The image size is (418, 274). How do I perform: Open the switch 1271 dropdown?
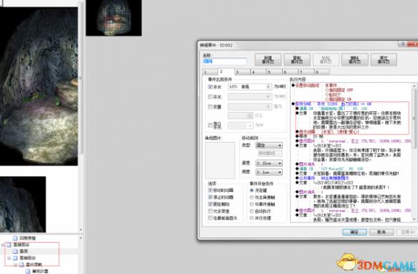click(250, 87)
